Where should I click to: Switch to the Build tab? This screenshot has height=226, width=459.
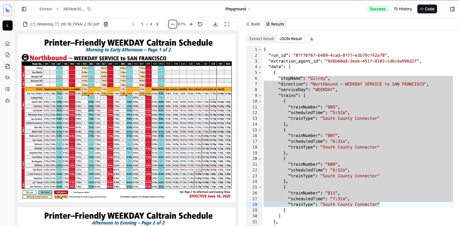coord(253,24)
